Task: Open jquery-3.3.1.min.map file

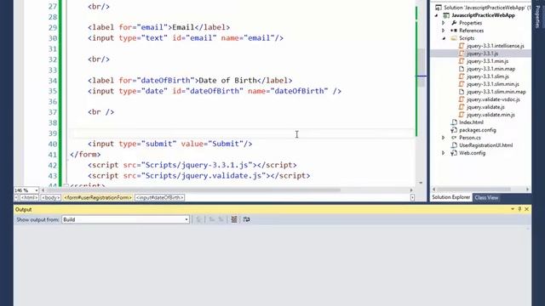Action: click(x=490, y=69)
